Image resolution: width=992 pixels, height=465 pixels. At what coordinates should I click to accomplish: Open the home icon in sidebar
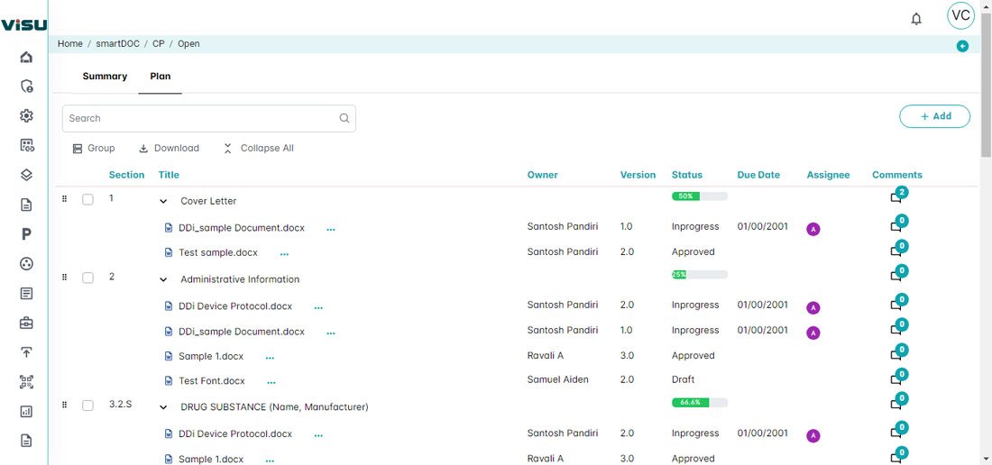(26, 58)
